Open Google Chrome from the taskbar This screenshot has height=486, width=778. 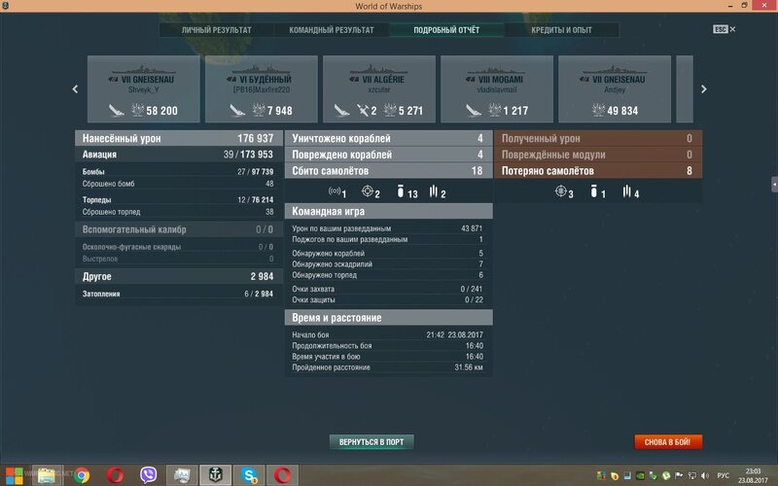(x=82, y=474)
